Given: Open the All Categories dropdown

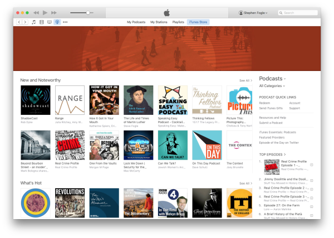Looking at the screenshot, I should (272, 86).
